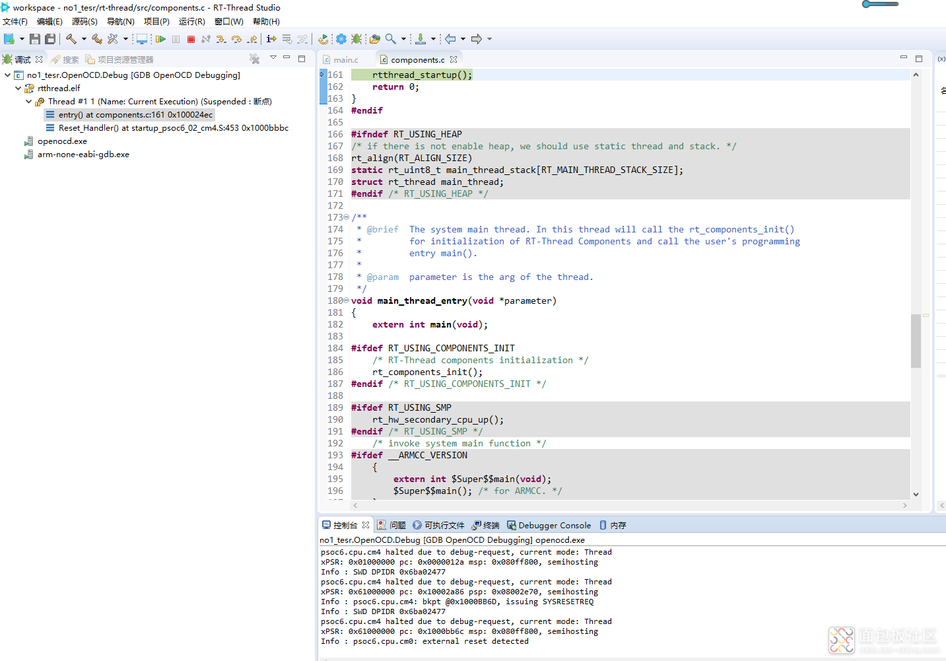Switch to 内存 tab
The width and height of the screenshot is (946, 661).
point(613,526)
